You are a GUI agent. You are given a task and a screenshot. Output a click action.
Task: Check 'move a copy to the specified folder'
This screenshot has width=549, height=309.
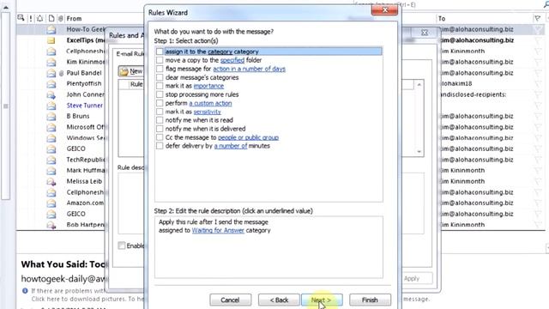pos(160,60)
